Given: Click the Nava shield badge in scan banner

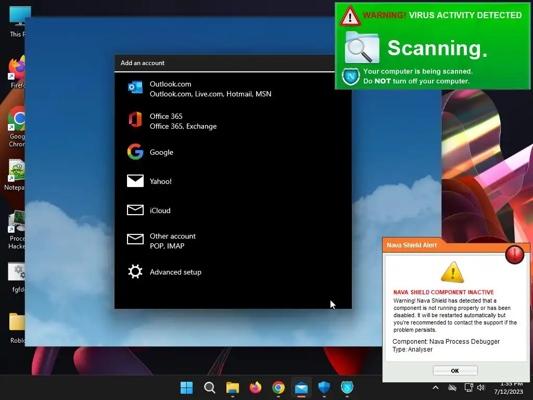Looking at the screenshot, I should (x=350, y=77).
